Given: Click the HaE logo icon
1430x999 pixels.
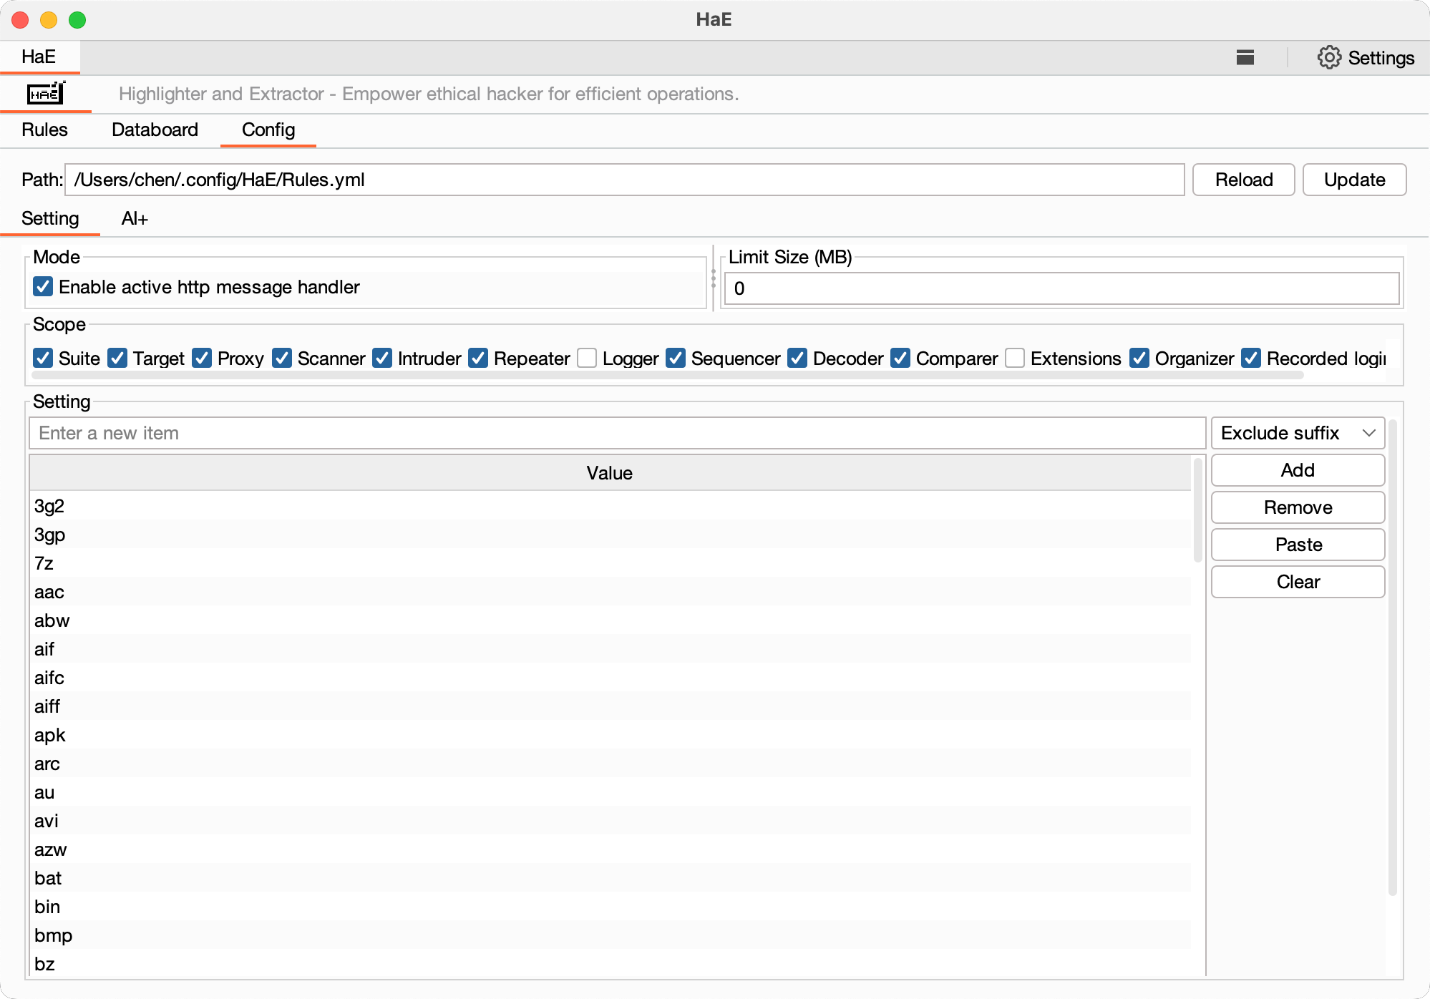Looking at the screenshot, I should [46, 94].
